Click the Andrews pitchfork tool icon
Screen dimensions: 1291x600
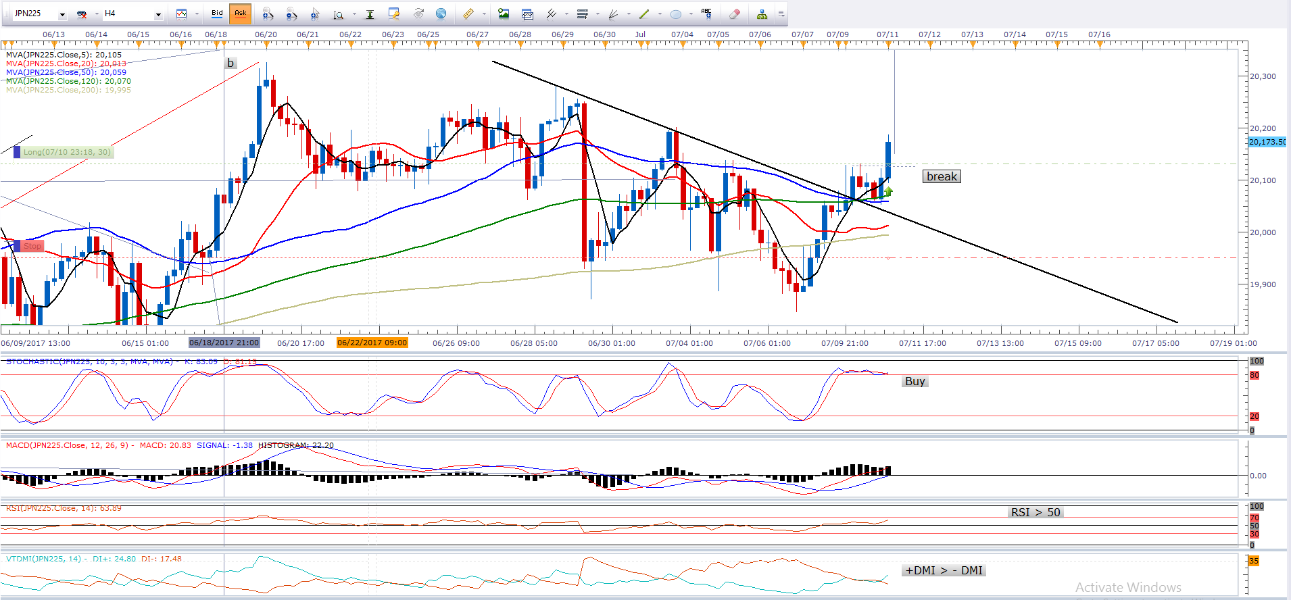[551, 14]
